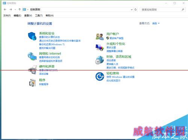This screenshot has height=140, width=188.
Task: Click 查找并解决问题 link
Action: tap(47, 48)
